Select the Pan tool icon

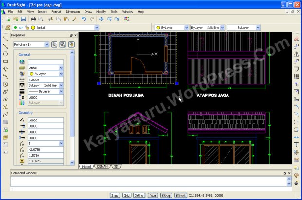click(x=101, y=19)
